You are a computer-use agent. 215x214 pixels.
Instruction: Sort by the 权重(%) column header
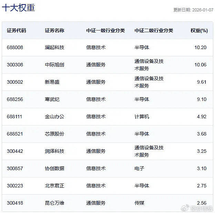tap(199, 30)
